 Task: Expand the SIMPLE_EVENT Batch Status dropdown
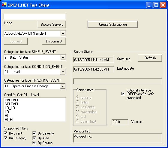coord(63,57)
